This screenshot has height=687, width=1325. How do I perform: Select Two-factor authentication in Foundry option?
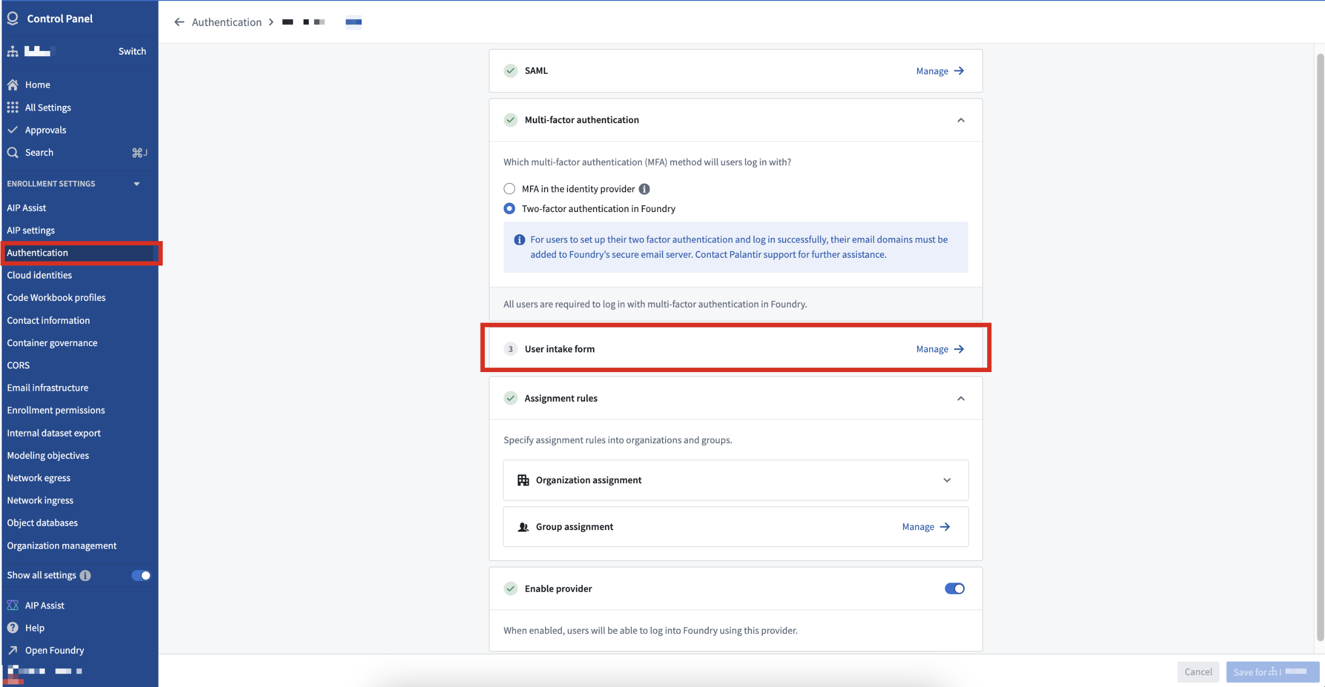click(x=509, y=208)
